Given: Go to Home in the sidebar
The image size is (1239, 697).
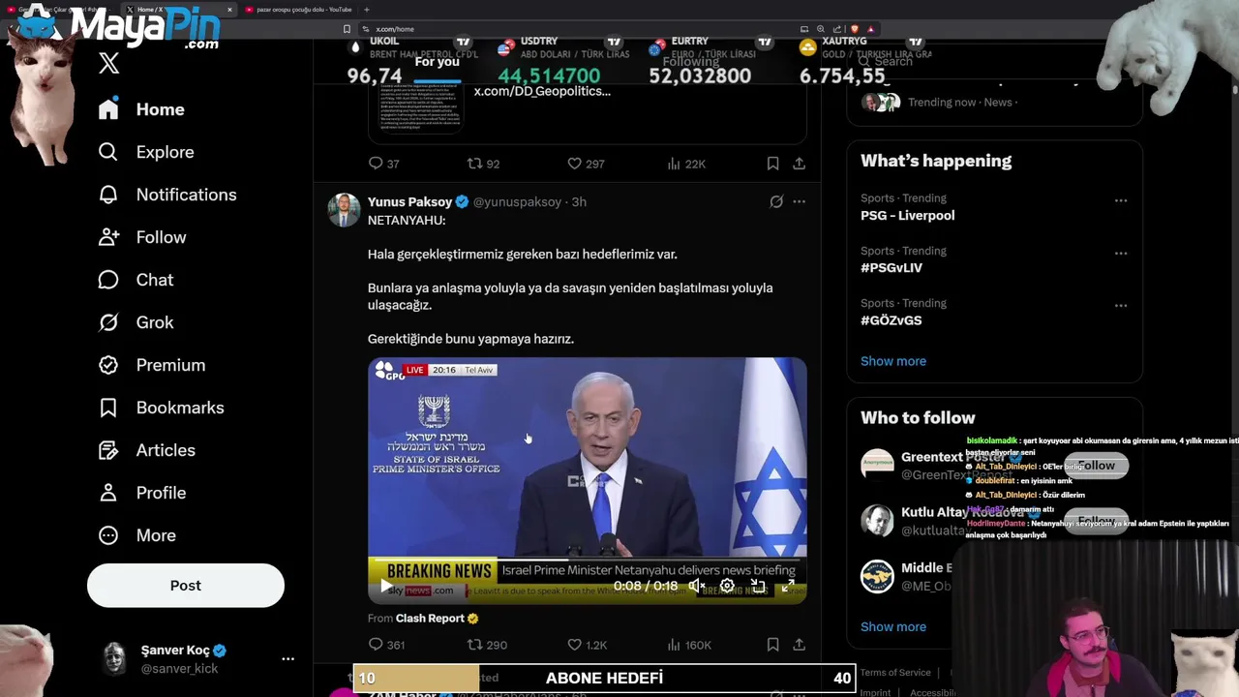Looking at the screenshot, I should pos(141,109).
